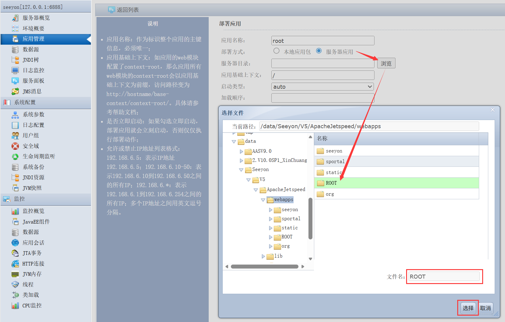The width and height of the screenshot is (505, 322).
Task: Collapse the webapps tree folder
Action: coord(263,200)
